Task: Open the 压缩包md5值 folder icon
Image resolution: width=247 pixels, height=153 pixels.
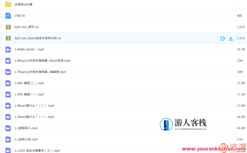Action: click(x=8, y=4)
